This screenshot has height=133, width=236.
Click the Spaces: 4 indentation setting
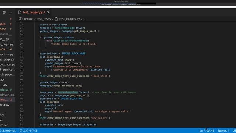[x=223, y=130]
